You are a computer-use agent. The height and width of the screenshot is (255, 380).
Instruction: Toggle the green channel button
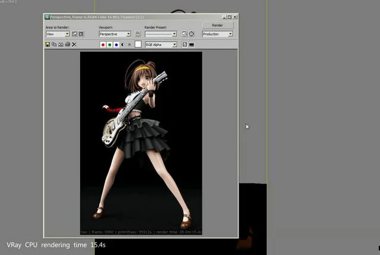[x=110, y=45]
